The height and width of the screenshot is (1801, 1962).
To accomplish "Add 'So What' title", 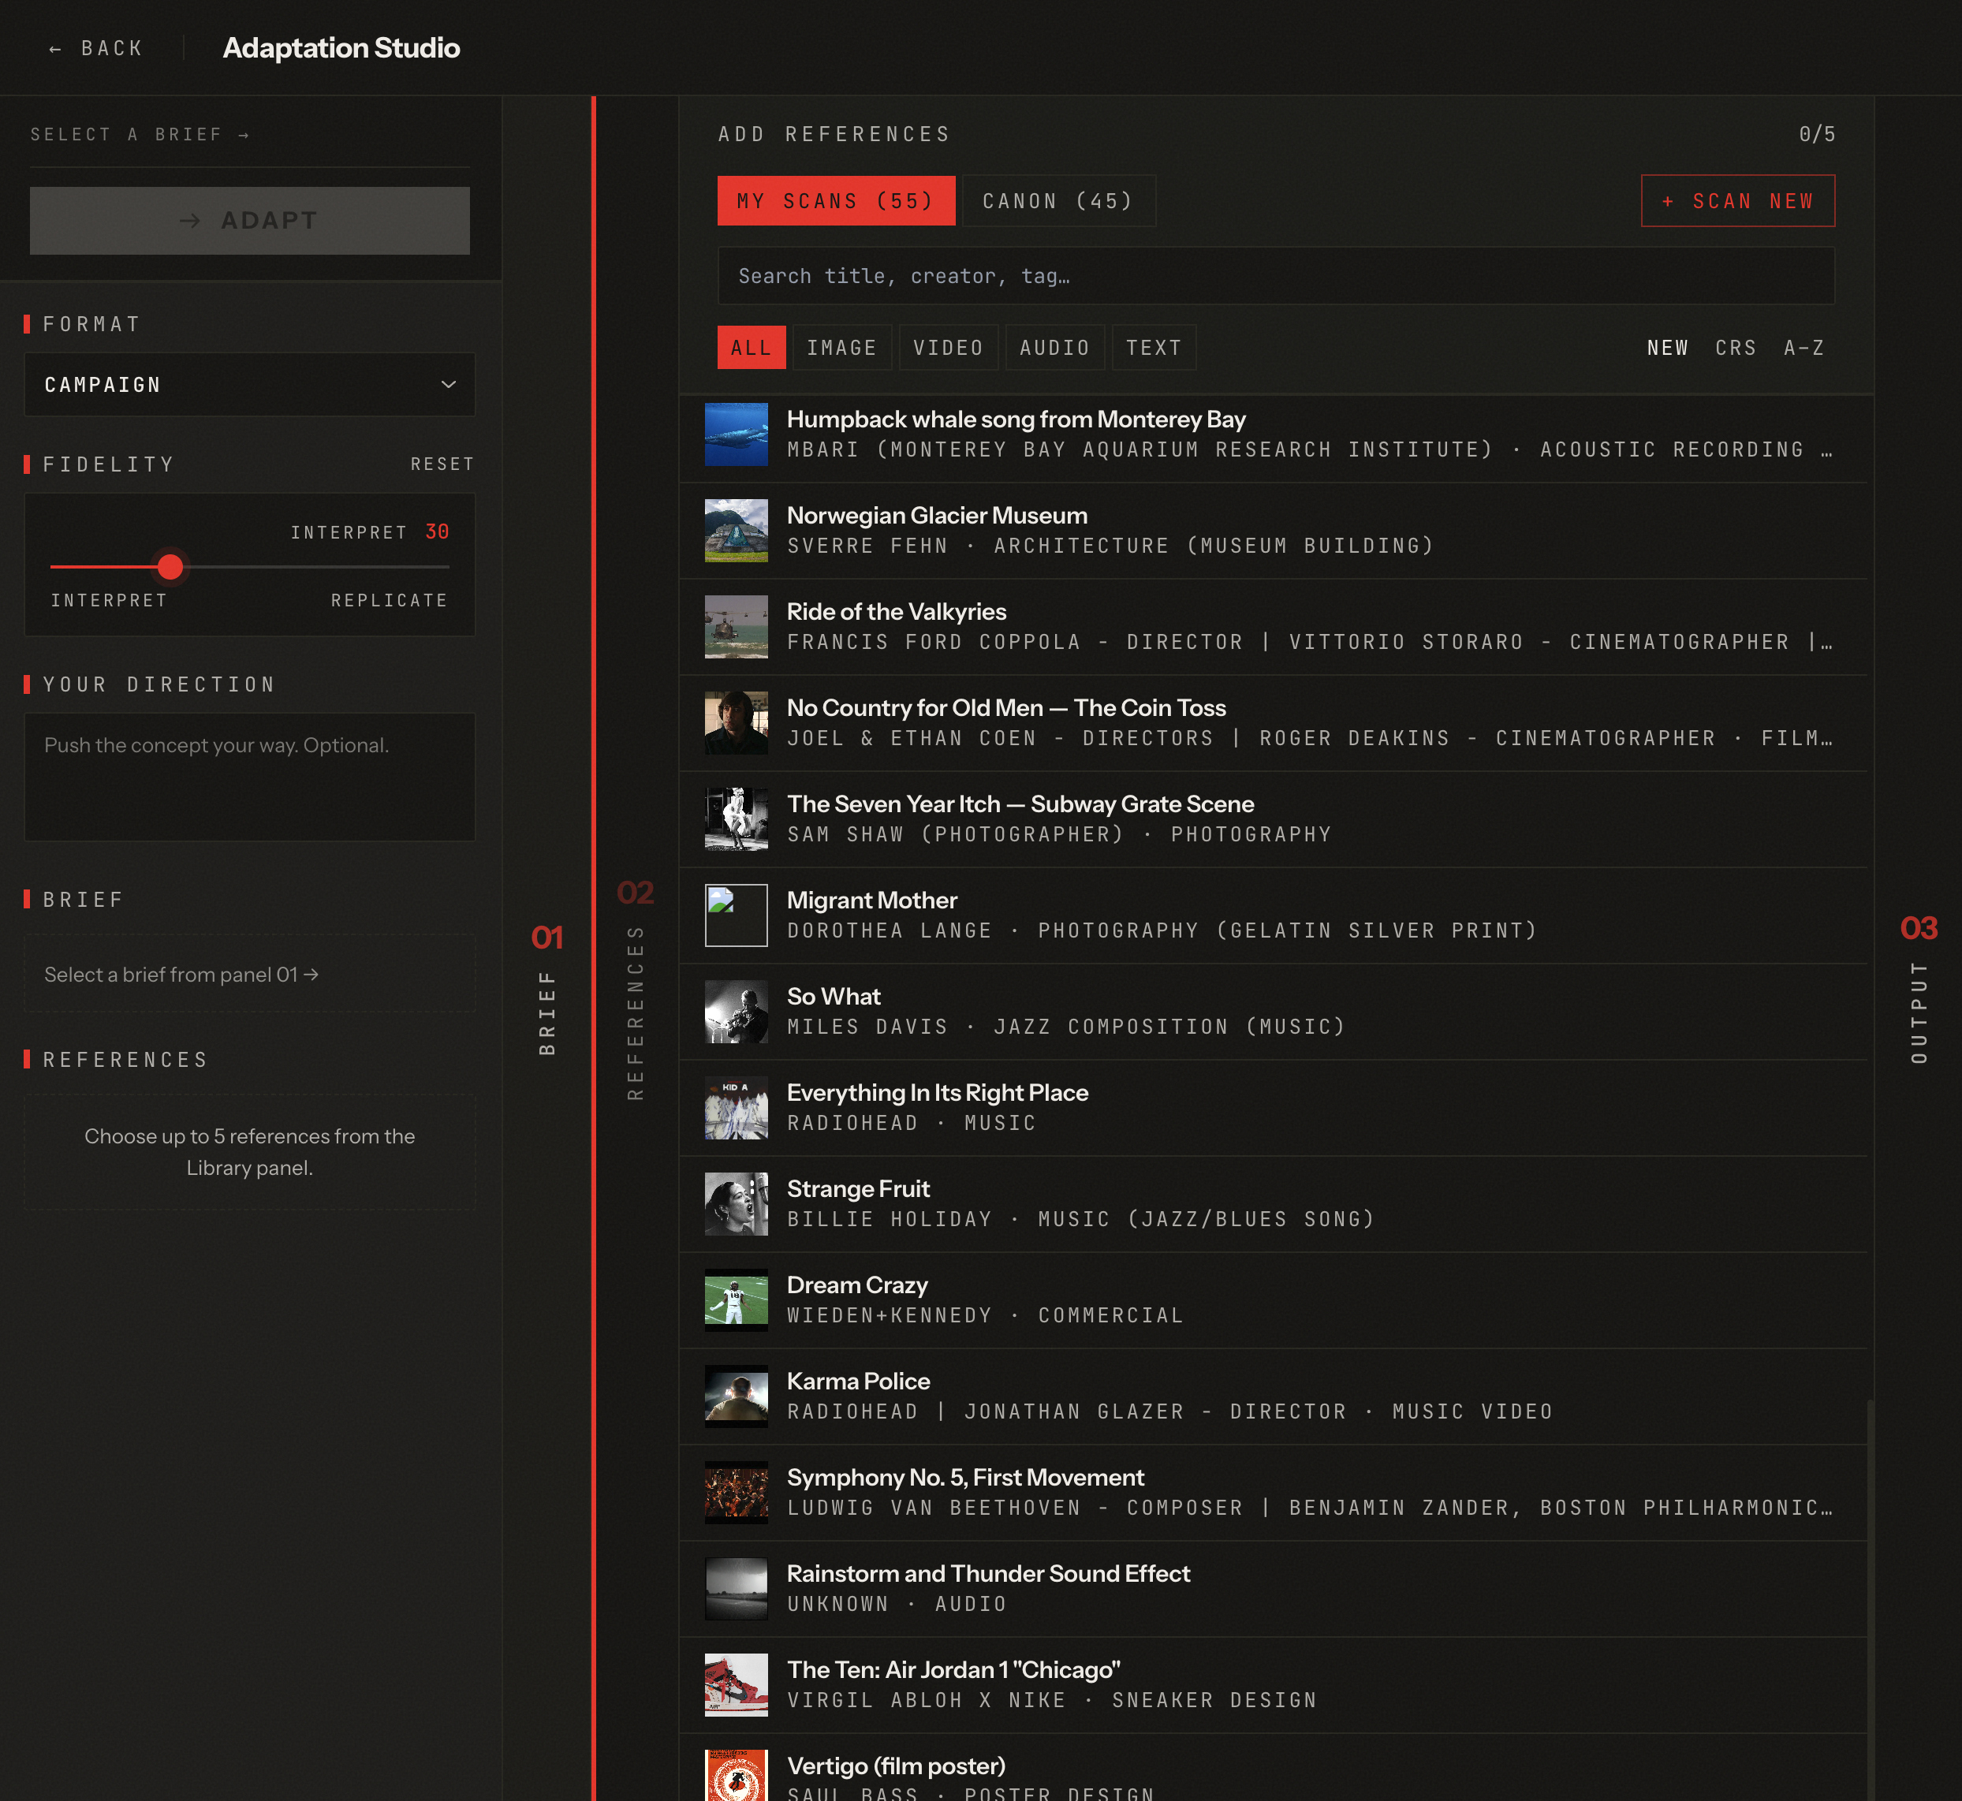I will coord(834,996).
